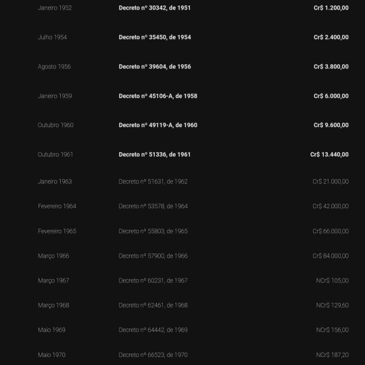Select the Decreto nº 64442, de 1969 text
Image resolution: width=365 pixels, height=365 pixels.
[153, 330]
